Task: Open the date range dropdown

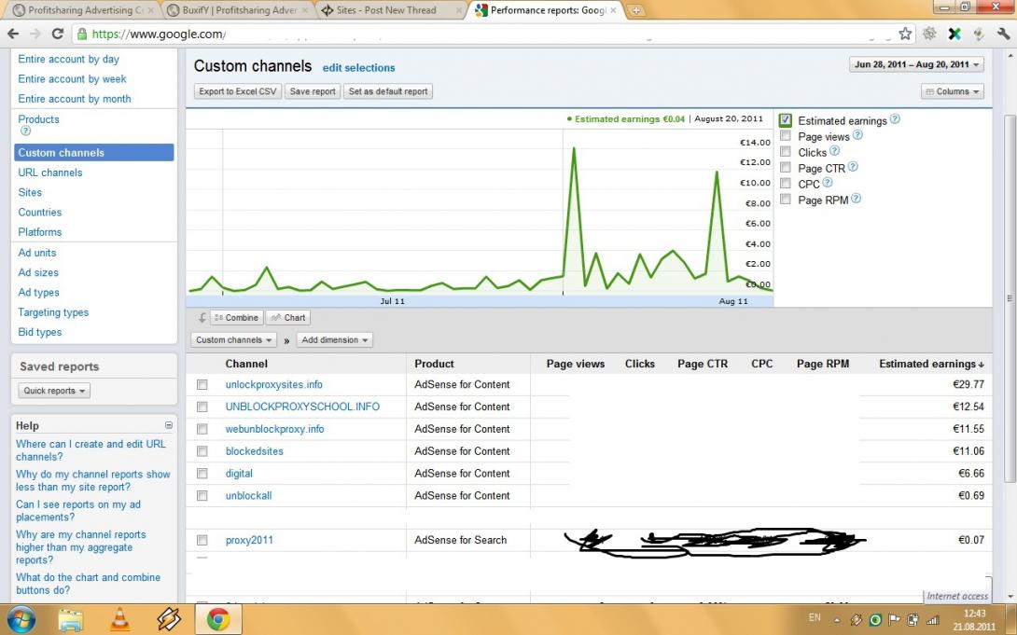Action: 916,64
